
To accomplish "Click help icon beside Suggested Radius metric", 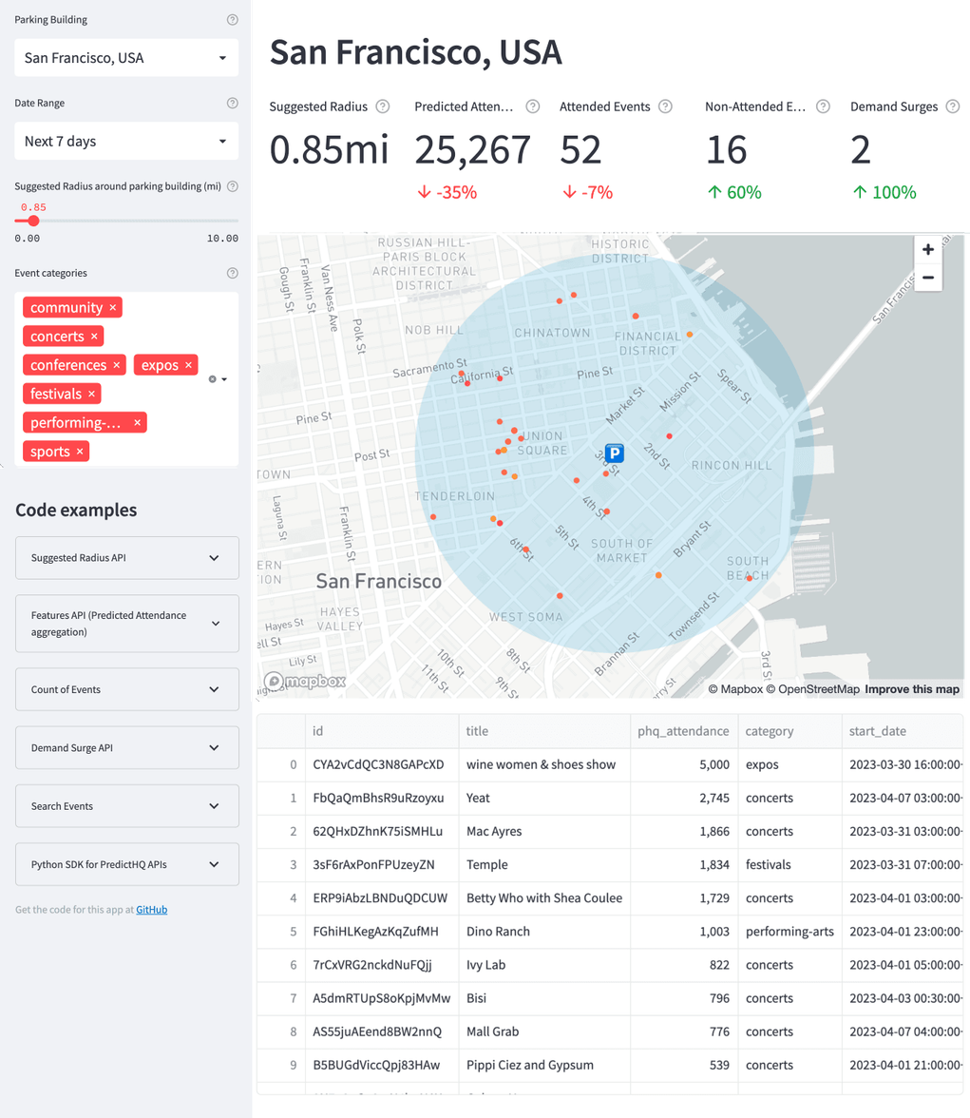I will tap(383, 106).
